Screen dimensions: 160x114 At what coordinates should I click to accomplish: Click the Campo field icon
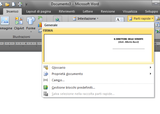pos(45,80)
